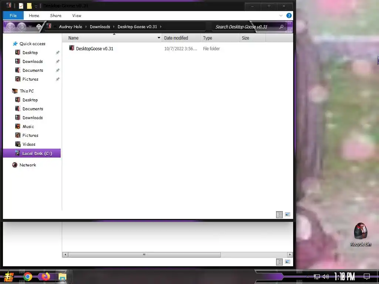Click details view icon in the back window
This screenshot has width=379, height=284.
pos(279,262)
